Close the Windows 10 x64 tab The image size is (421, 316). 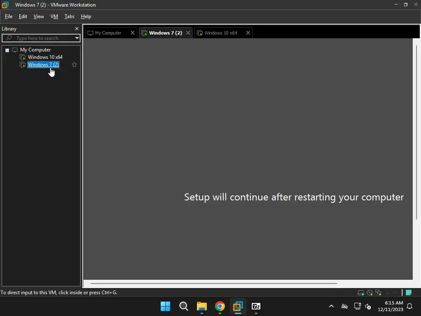248,33
